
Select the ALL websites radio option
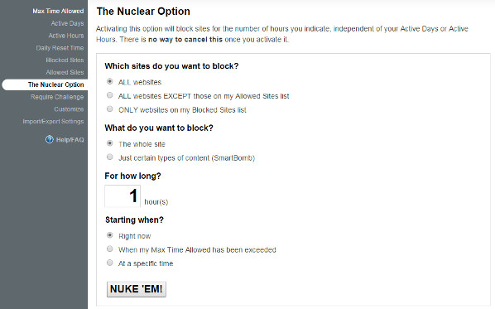click(x=109, y=81)
